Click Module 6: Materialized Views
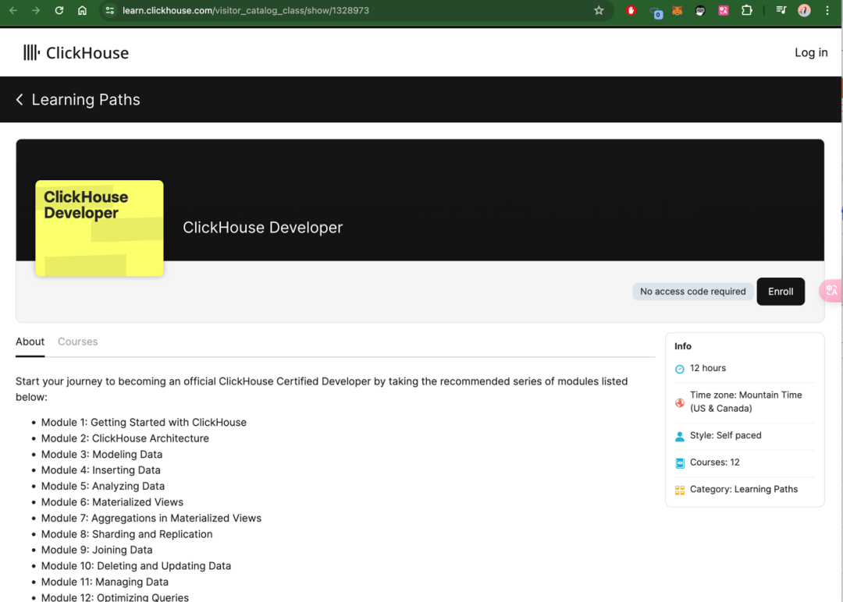843x602 pixels. coord(112,502)
